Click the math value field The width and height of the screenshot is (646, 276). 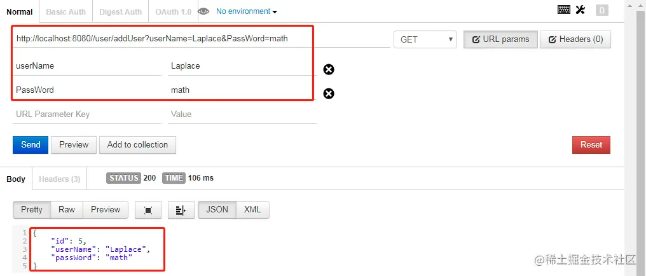[x=242, y=90]
